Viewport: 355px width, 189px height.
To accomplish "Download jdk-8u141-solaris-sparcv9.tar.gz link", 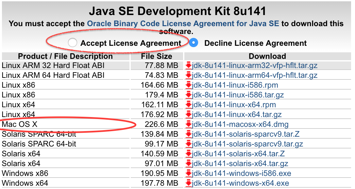I will (x=247, y=144).
